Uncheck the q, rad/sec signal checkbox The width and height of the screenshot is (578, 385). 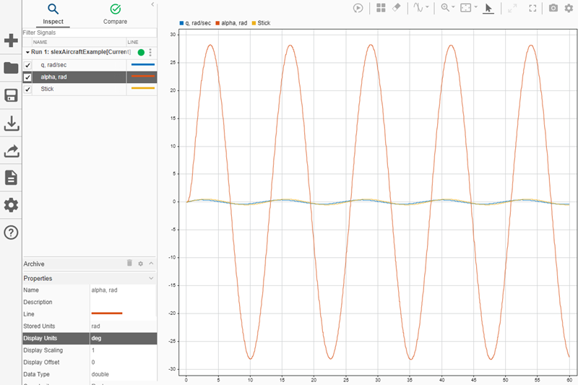(28, 65)
